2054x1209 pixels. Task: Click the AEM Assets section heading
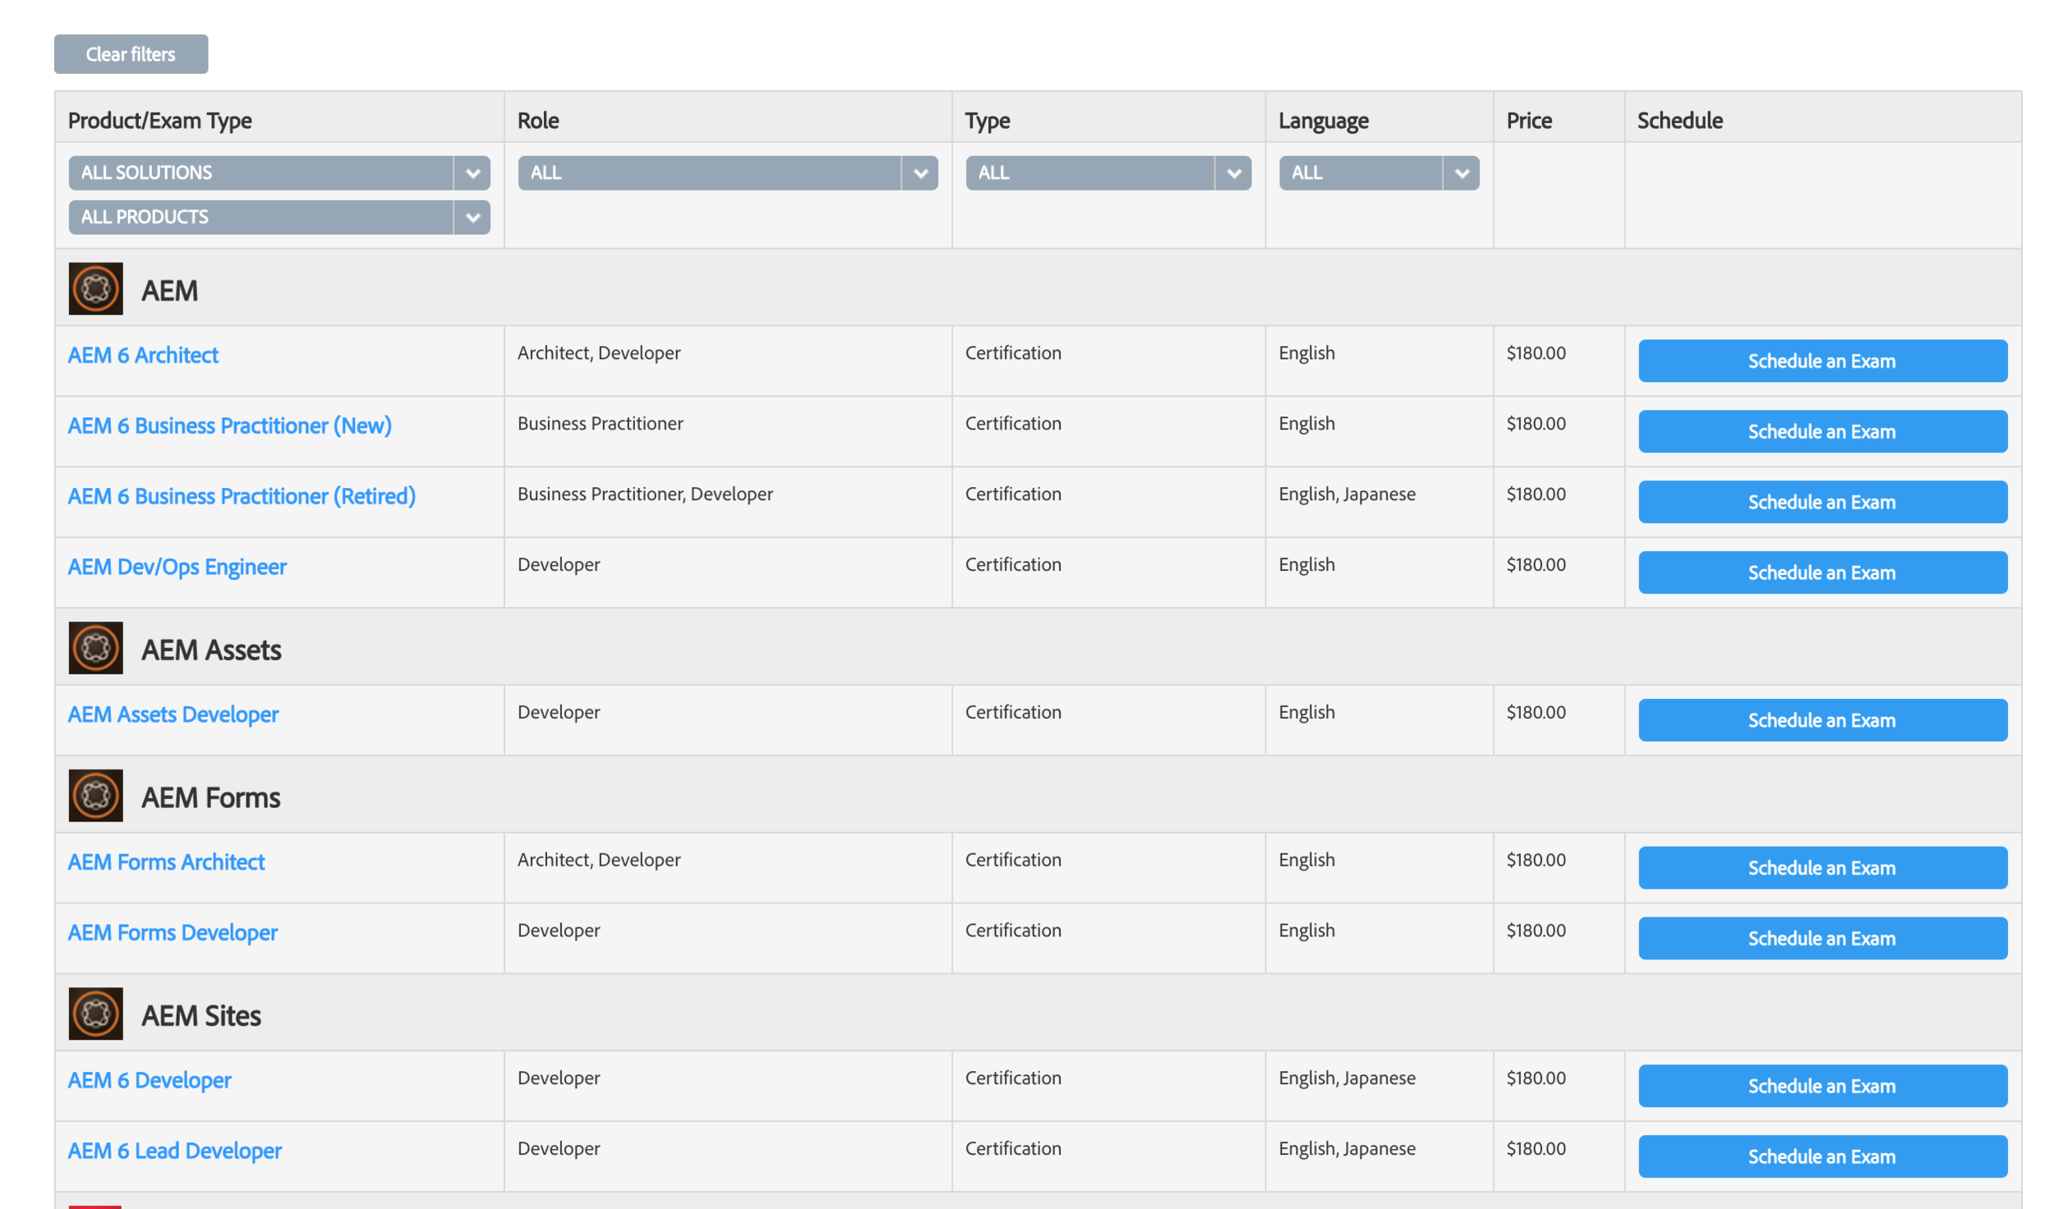(211, 650)
